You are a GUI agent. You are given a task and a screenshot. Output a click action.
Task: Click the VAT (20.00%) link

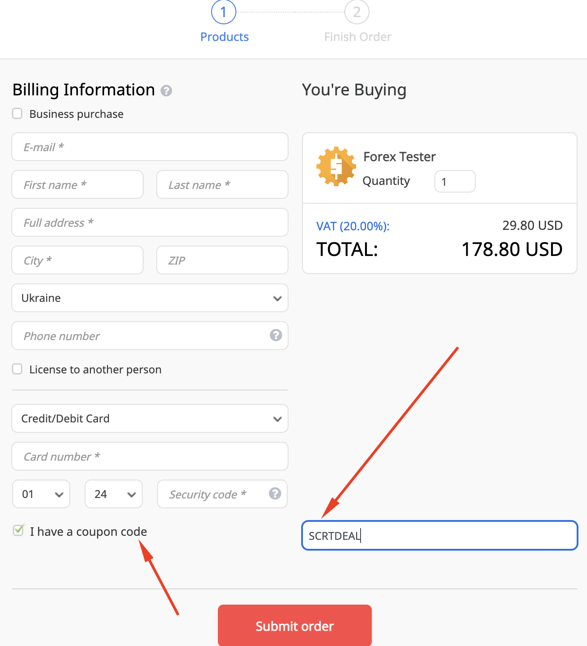click(x=352, y=226)
